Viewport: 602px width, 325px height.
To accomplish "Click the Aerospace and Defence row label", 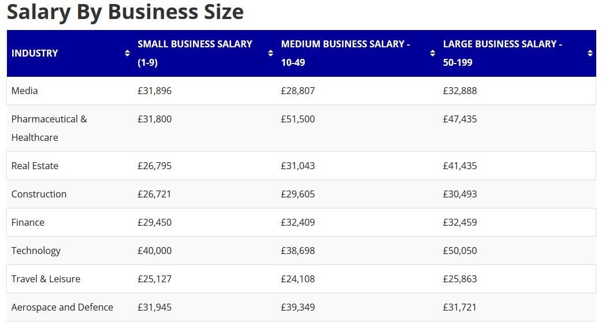I will click(x=62, y=307).
